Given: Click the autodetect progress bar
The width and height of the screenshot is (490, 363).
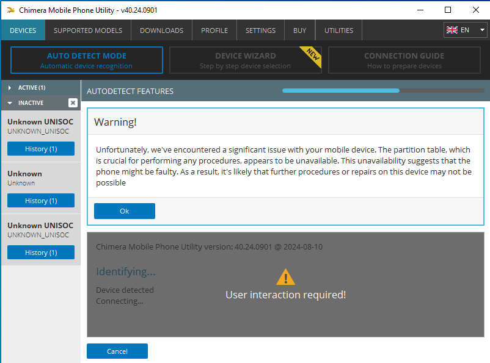Looking at the screenshot, I should [384, 90].
